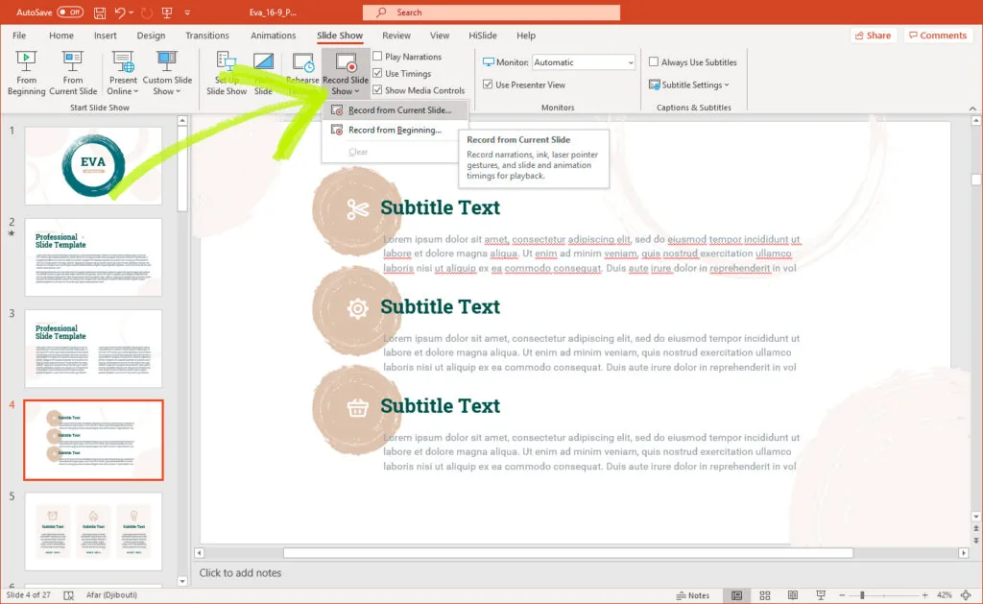The image size is (983, 604).
Task: Choose Record from Beginning
Action: pos(395,130)
